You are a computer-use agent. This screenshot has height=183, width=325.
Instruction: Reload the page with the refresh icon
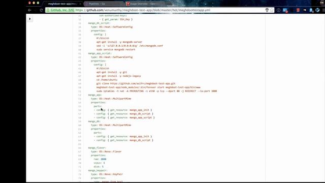pyautogui.click(x=41, y=10)
